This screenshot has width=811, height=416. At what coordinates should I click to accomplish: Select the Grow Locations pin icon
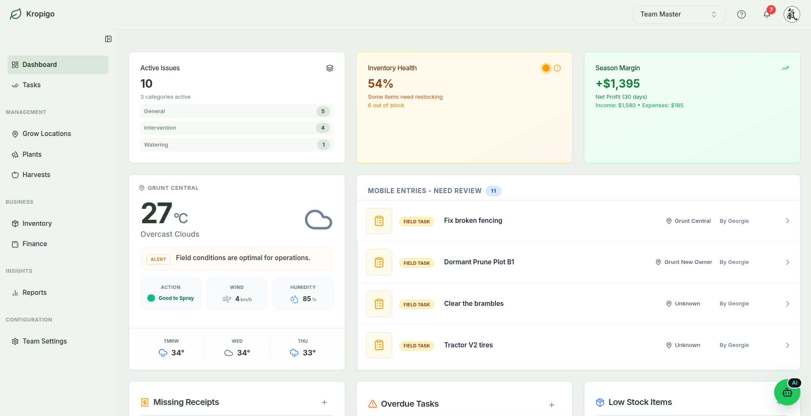(x=15, y=134)
